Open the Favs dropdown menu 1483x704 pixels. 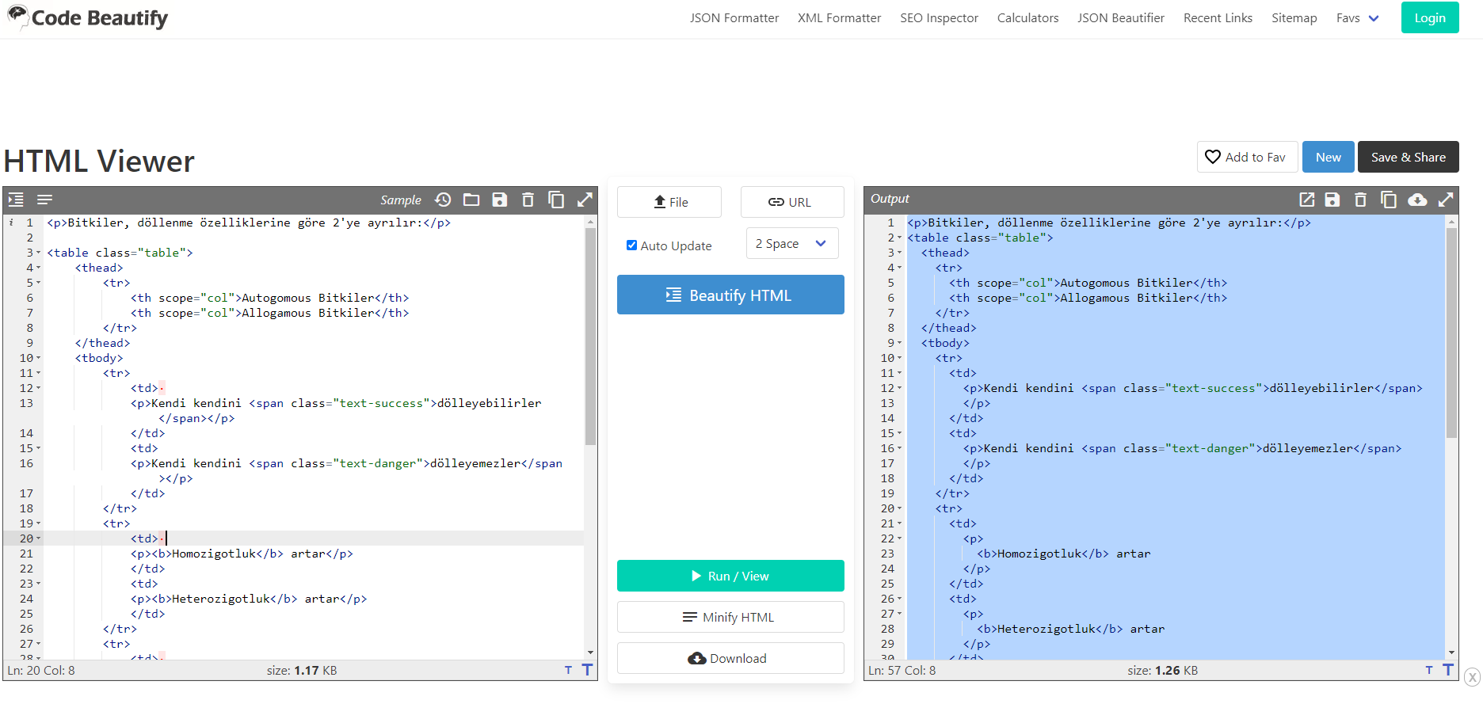click(1358, 18)
